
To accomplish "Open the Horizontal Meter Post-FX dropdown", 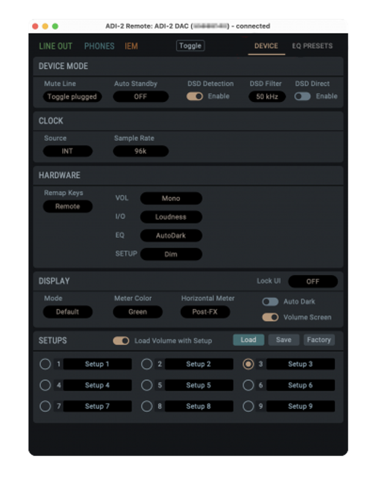I will point(205,312).
